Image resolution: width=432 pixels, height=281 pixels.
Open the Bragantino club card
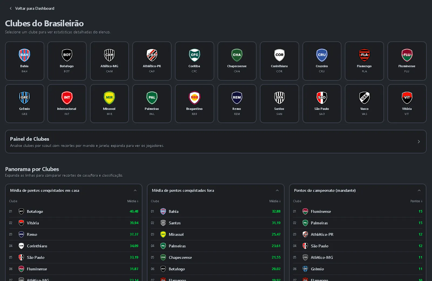194,104
